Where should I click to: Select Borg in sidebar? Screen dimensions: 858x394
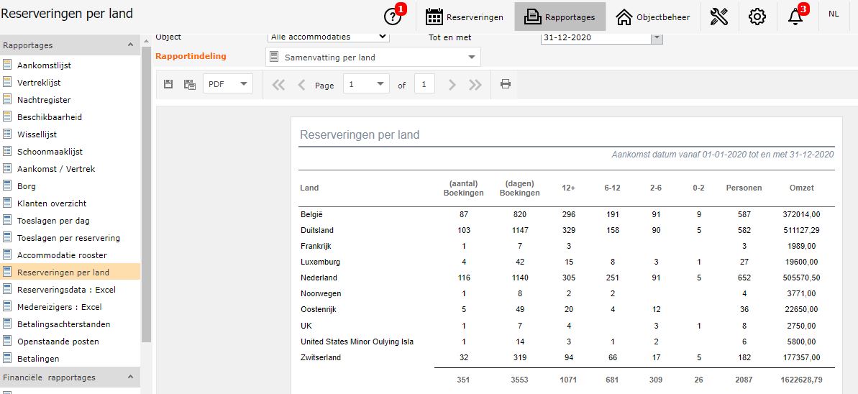pos(27,186)
